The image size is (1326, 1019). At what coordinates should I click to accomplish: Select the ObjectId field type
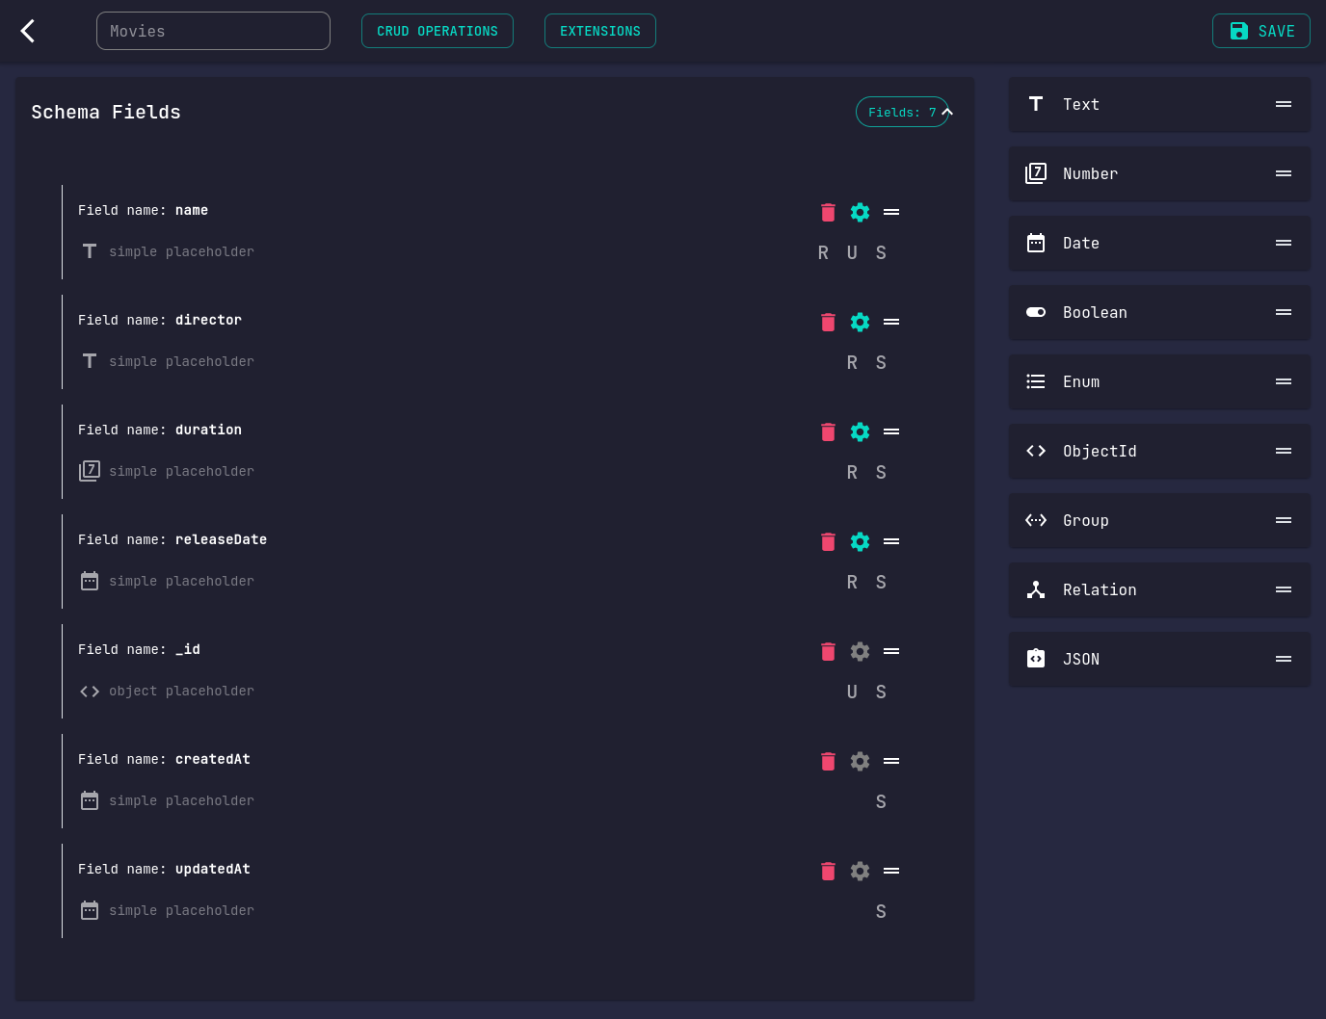(1159, 451)
